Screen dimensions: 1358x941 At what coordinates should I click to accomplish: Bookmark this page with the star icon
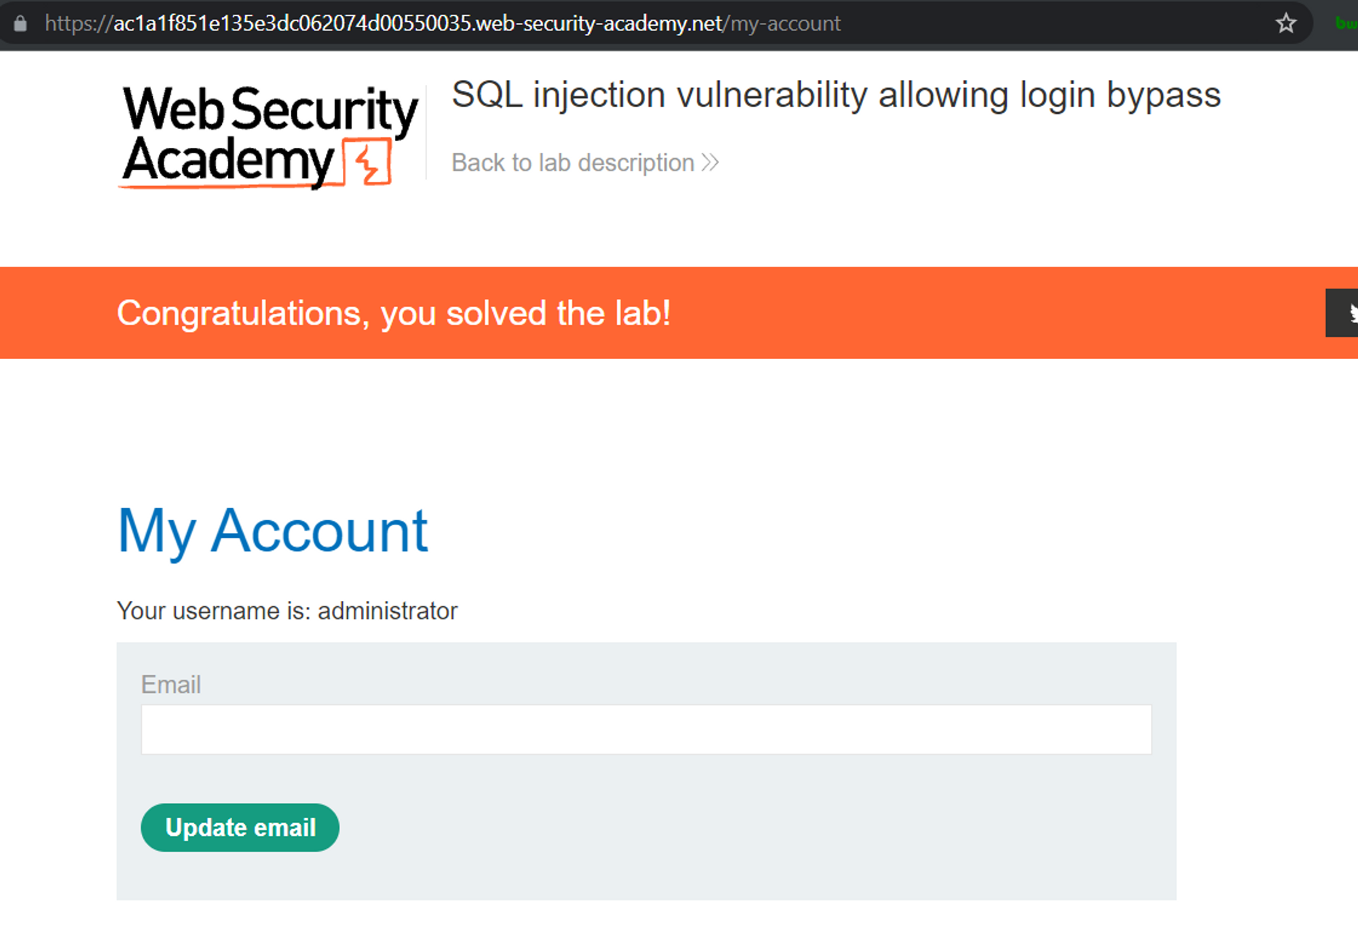pos(1286,24)
